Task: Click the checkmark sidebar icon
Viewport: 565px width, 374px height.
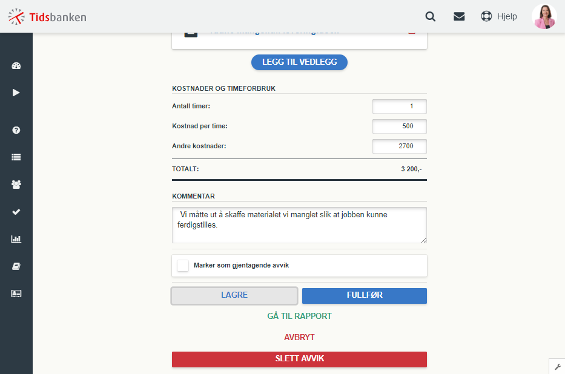Action: coord(16,212)
